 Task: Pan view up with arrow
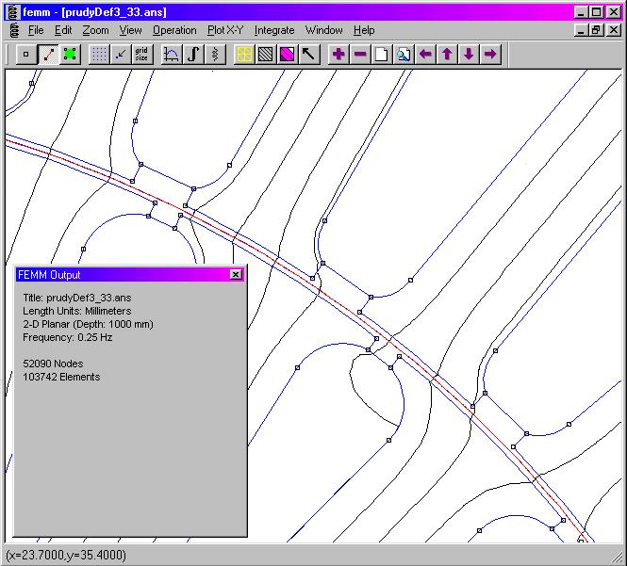point(447,54)
